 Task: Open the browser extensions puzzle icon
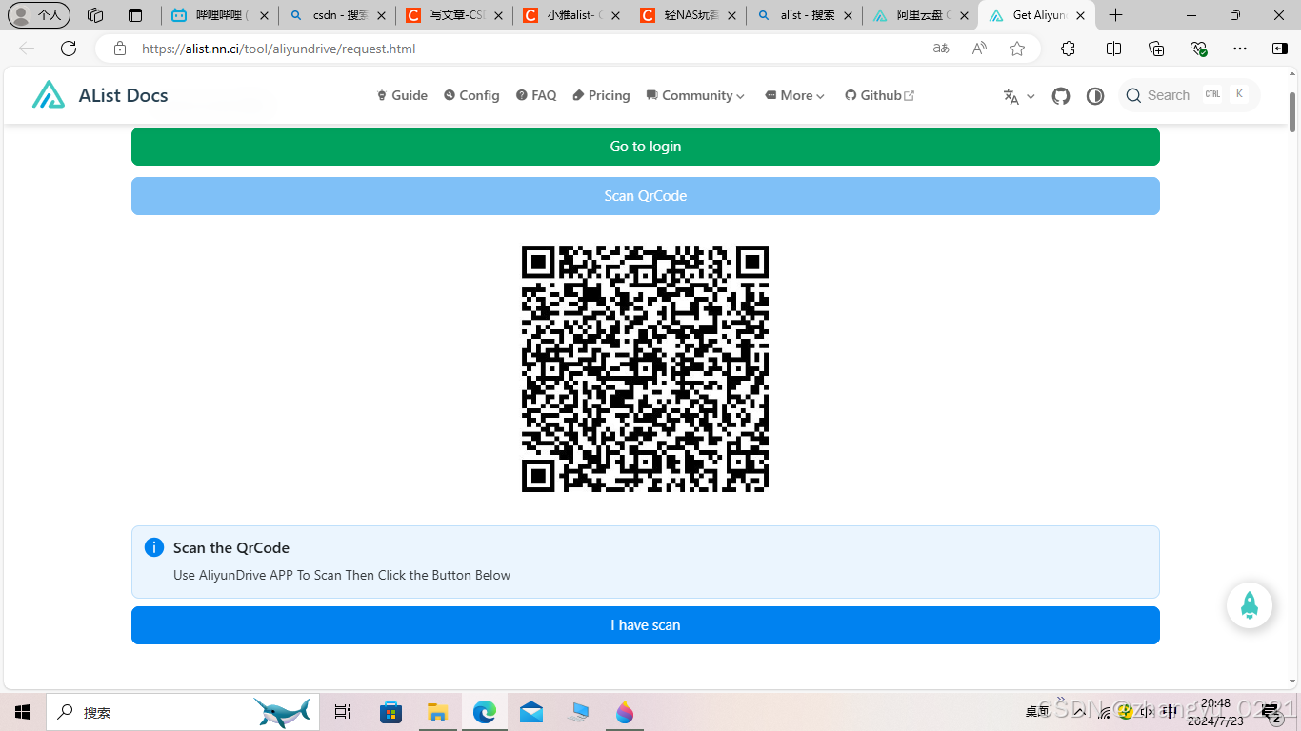click(1068, 49)
